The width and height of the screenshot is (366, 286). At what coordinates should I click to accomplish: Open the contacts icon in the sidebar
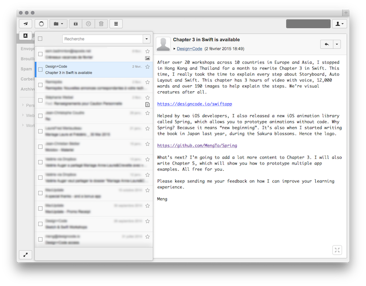click(x=25, y=36)
